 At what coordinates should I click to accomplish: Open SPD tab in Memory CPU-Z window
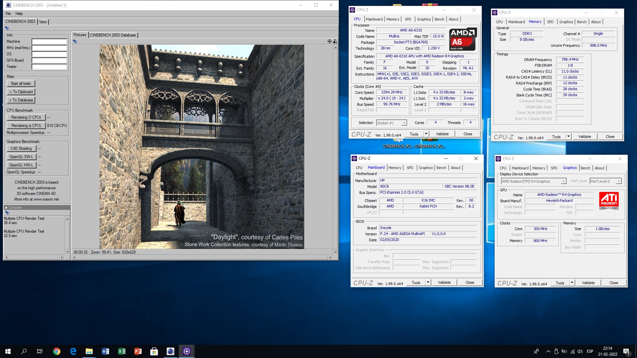click(x=550, y=22)
